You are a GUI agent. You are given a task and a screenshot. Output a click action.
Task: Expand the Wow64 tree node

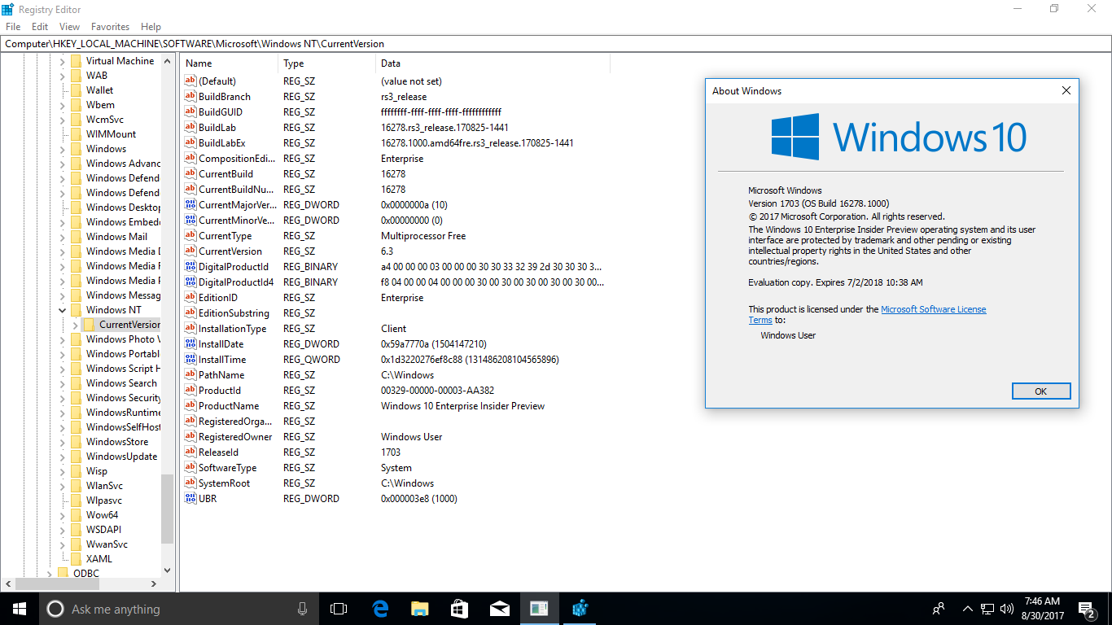62,514
